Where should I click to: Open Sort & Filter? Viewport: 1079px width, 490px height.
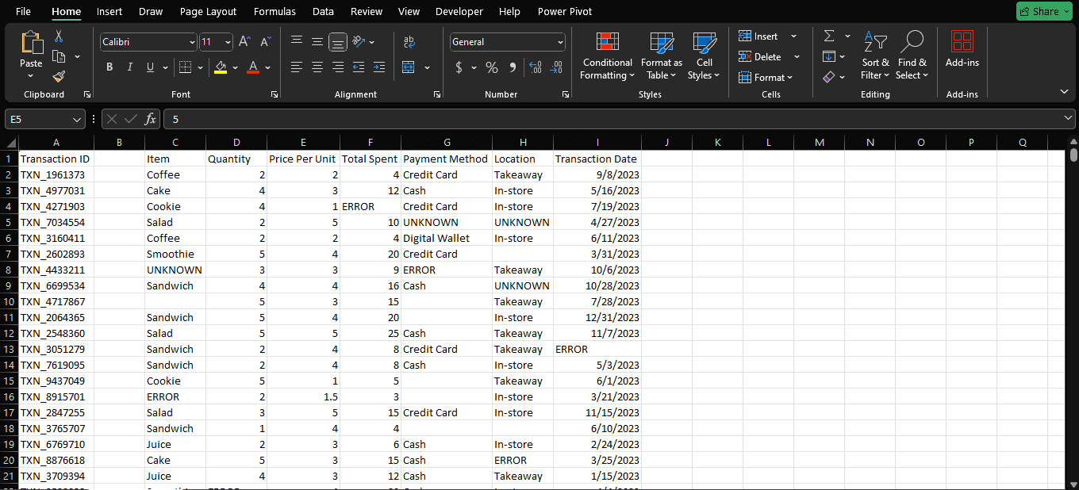point(876,56)
